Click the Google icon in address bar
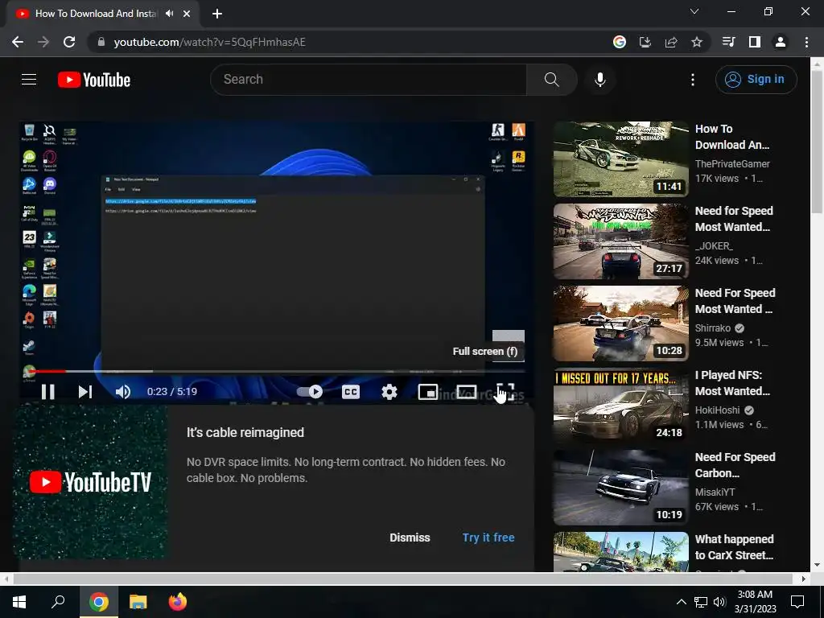824x618 pixels. 620,42
